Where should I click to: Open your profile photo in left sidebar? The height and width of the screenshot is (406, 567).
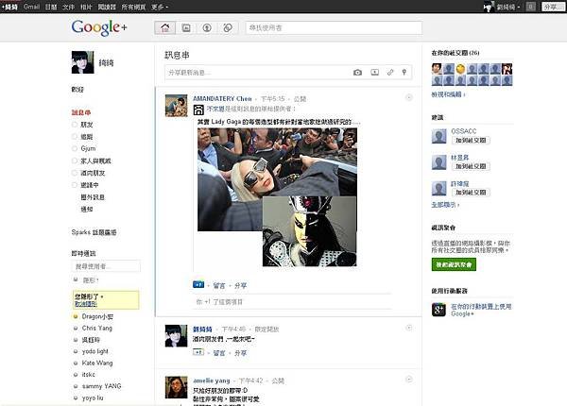pos(82,62)
